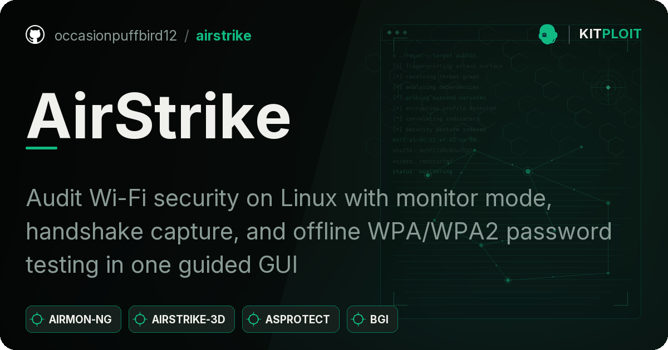668x350 pixels.
Task: Click terminal line 'status: monitoring'
Action: 423,172
